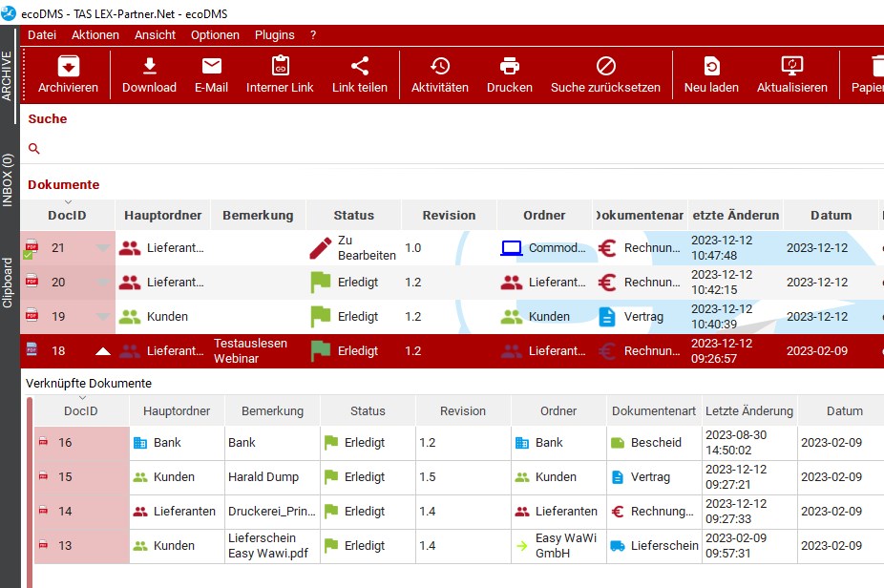This screenshot has height=588, width=884.
Task: Click the green flag status in row 20
Action: pyautogui.click(x=321, y=283)
